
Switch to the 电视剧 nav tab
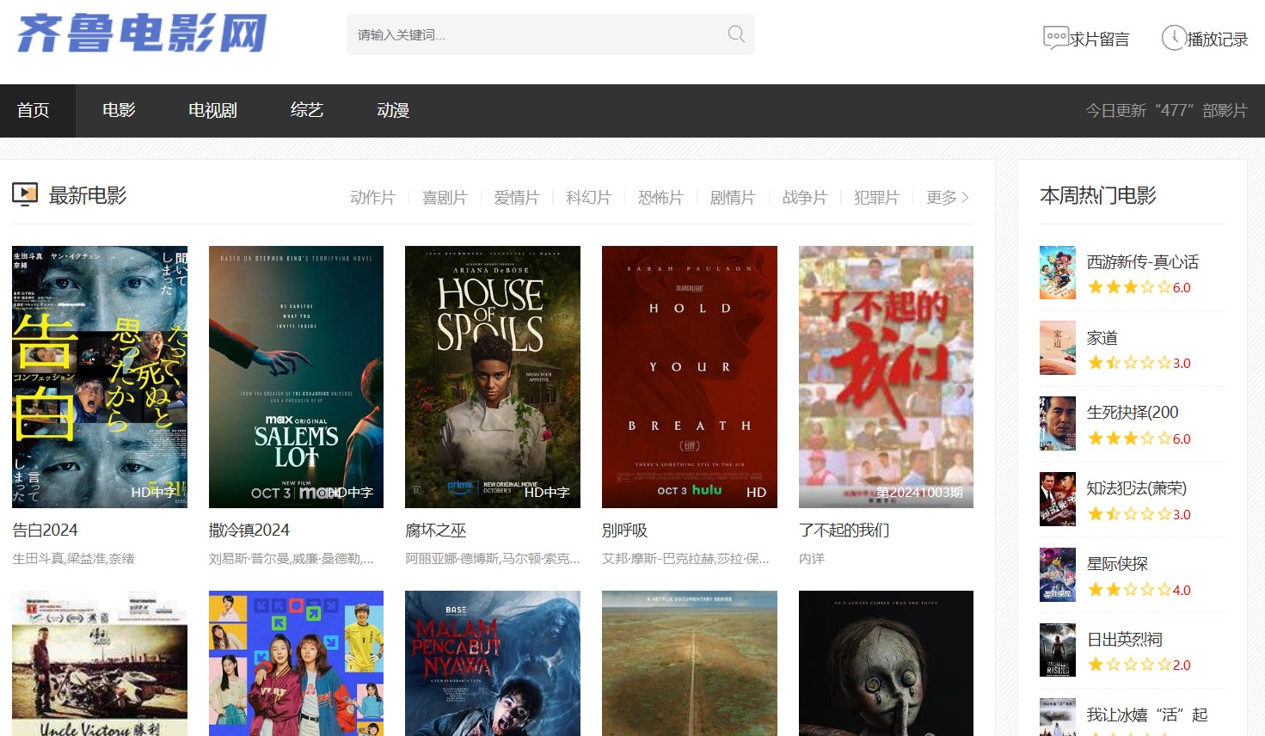(212, 110)
